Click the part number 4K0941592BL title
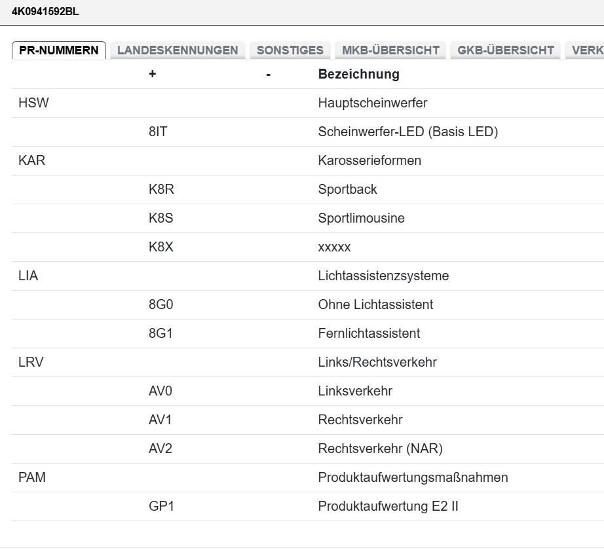 click(x=45, y=11)
